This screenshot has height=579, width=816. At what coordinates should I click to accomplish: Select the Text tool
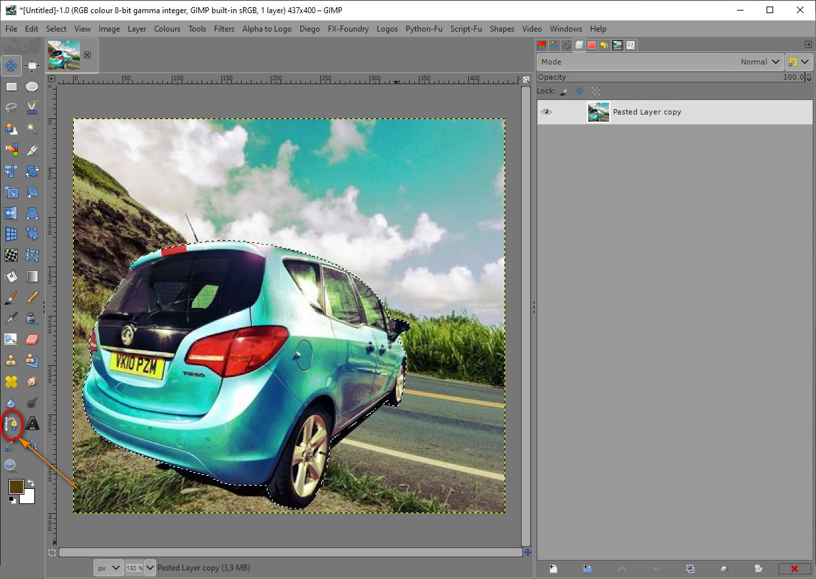point(32,424)
